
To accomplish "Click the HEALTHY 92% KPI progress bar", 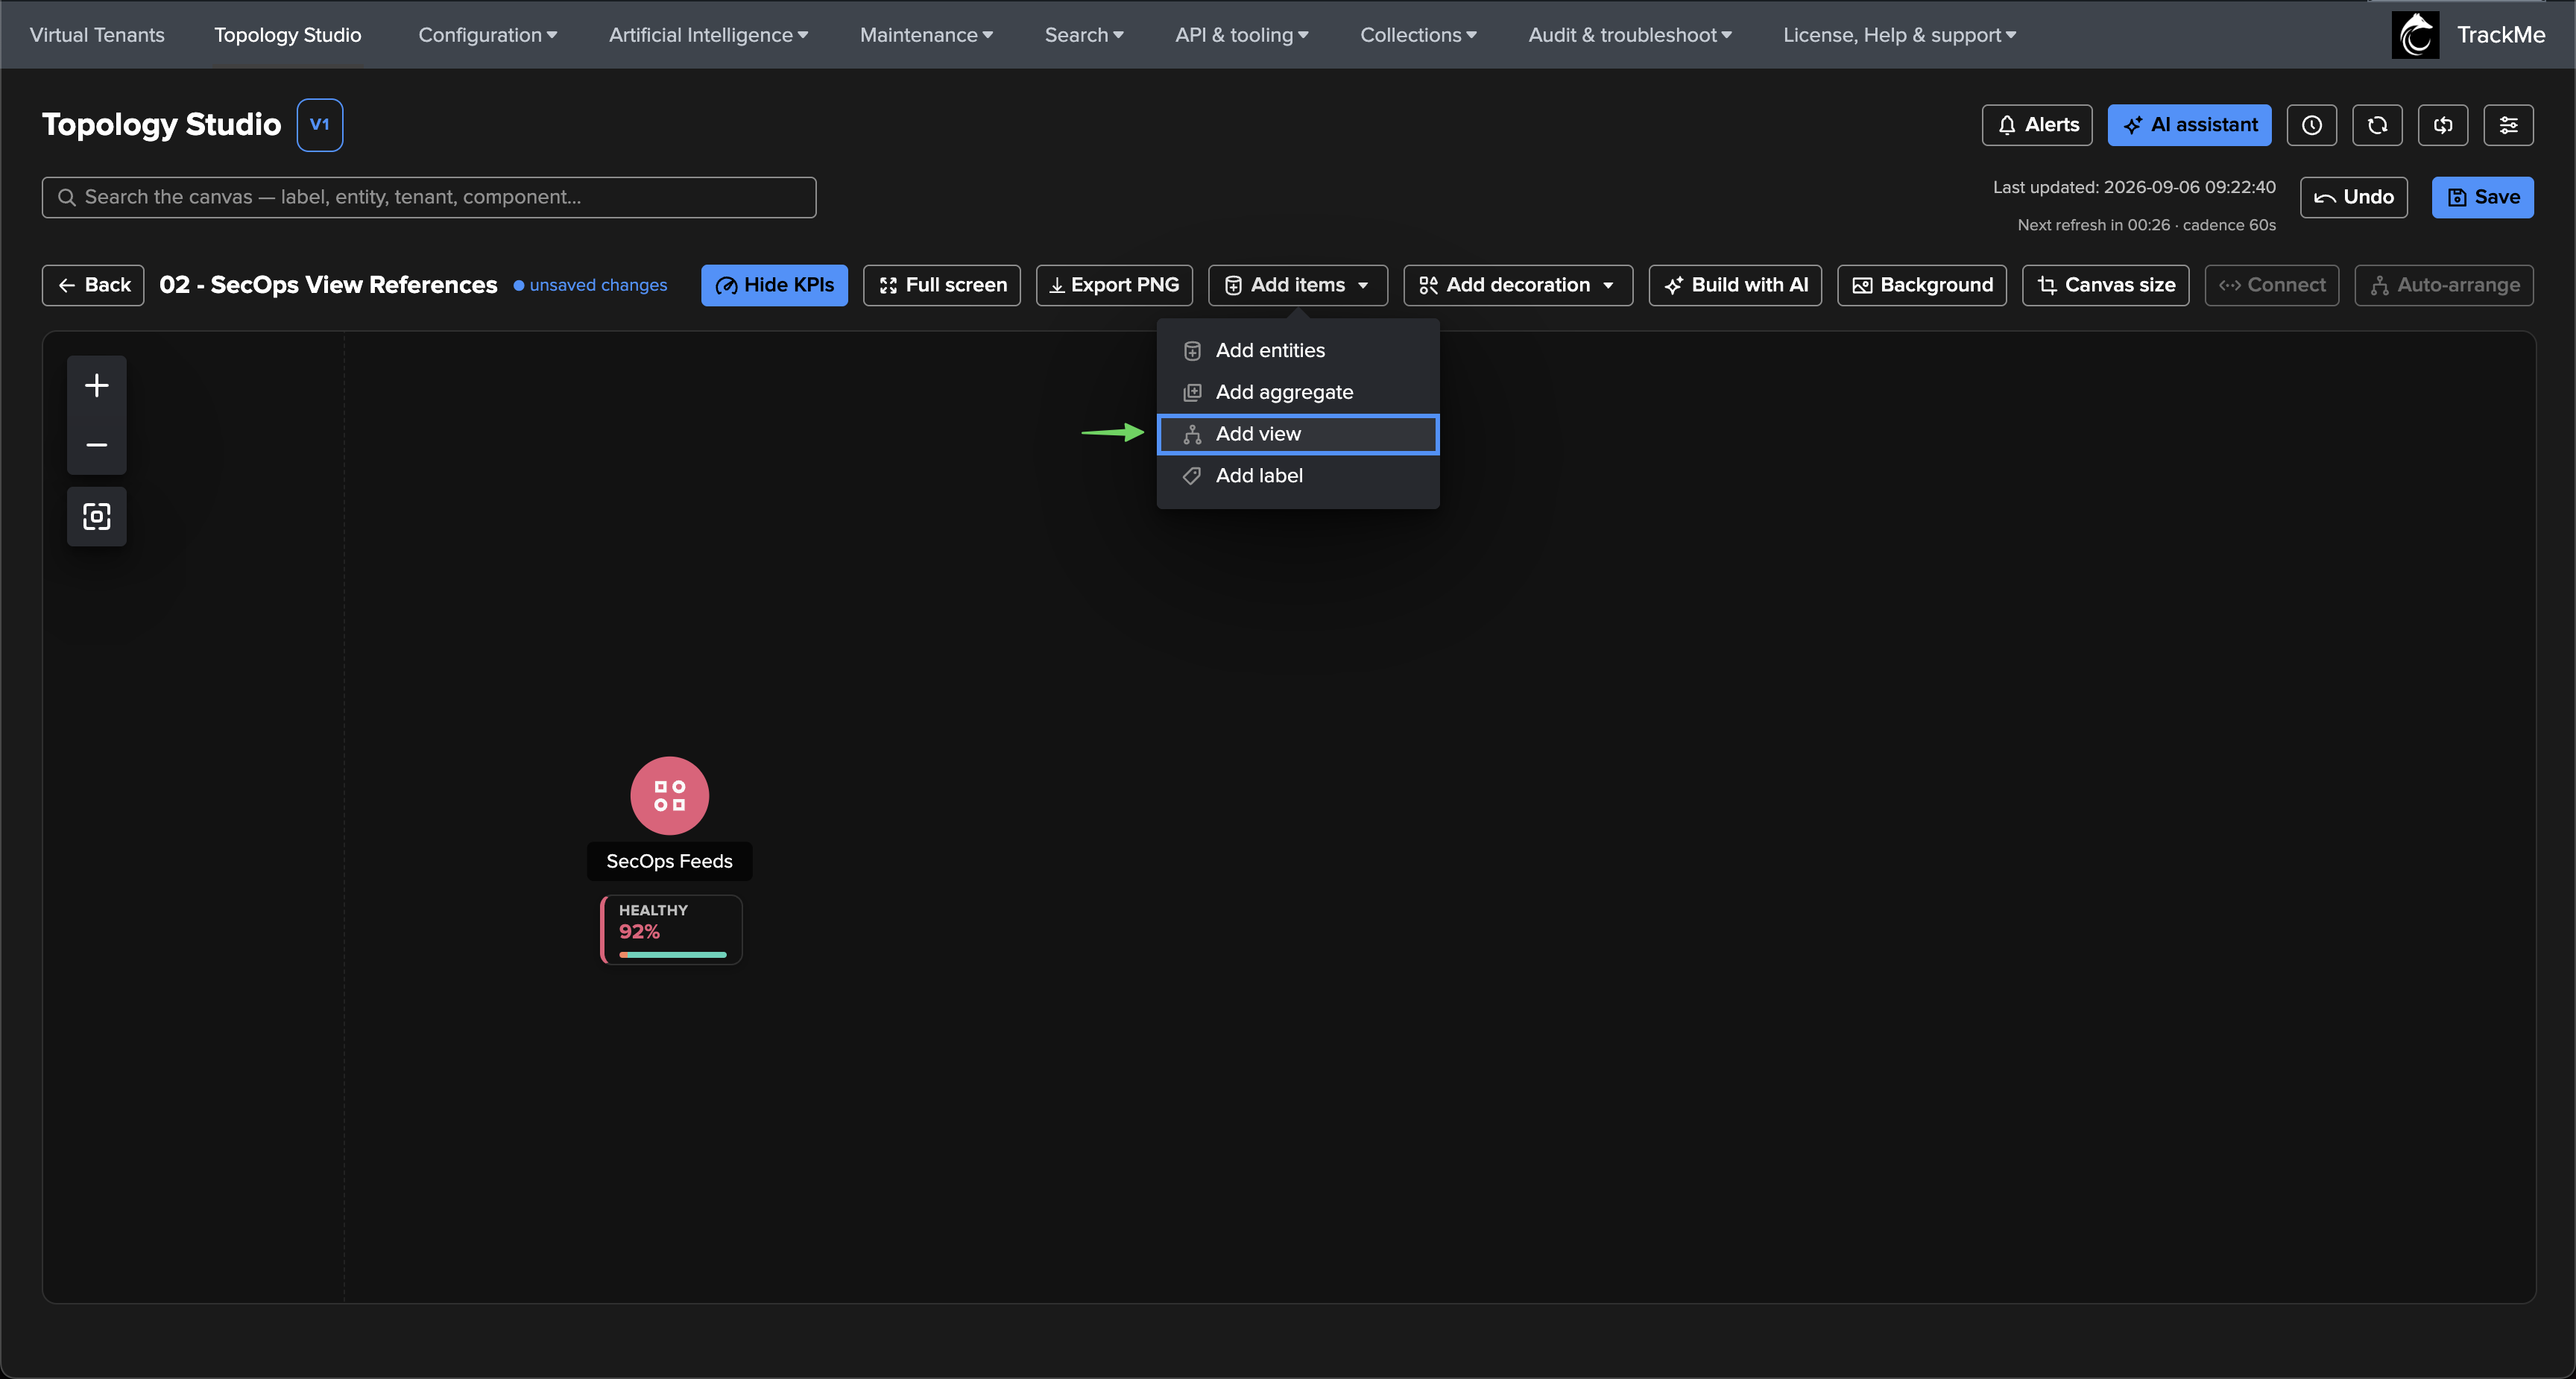I will [673, 955].
